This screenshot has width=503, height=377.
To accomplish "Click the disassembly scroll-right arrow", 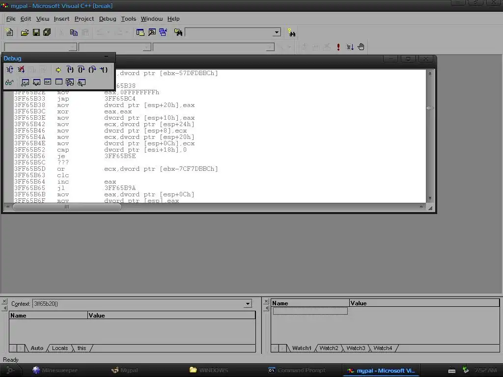I will [x=421, y=207].
